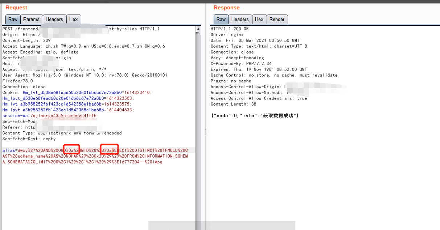Click the Hm_lpvt_a3b958252 cookie value line
This screenshot has width=440, height=230.
[x=68, y=110]
